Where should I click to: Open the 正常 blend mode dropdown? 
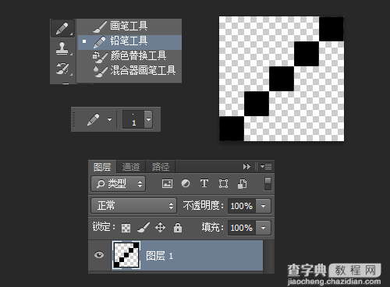pyautogui.click(x=133, y=206)
